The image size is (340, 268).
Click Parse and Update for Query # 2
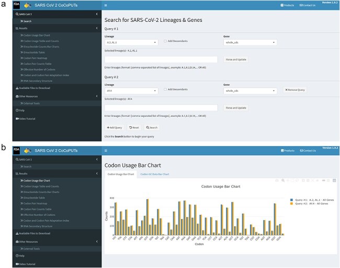[236, 108]
